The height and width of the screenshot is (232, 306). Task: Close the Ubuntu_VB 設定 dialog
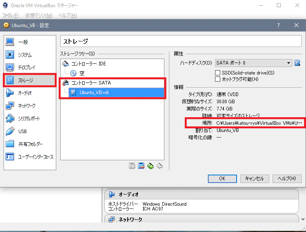pyautogui.click(x=296, y=25)
